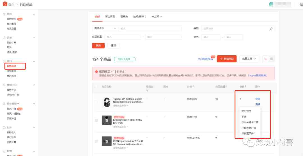Image resolution: width=303 pixels, height=156 pixels.
Task: Click the orange 搜索 button
Action: click(98, 46)
